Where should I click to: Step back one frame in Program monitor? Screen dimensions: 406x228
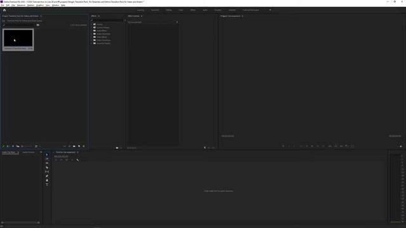tap(306, 146)
